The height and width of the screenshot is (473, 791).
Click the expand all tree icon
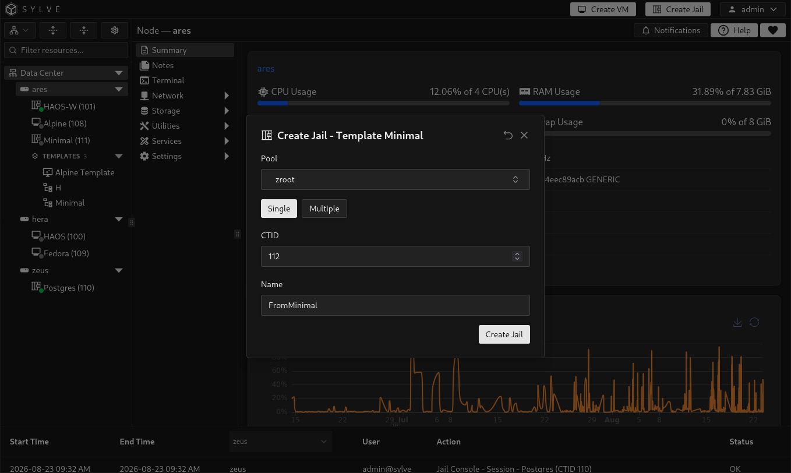point(53,30)
